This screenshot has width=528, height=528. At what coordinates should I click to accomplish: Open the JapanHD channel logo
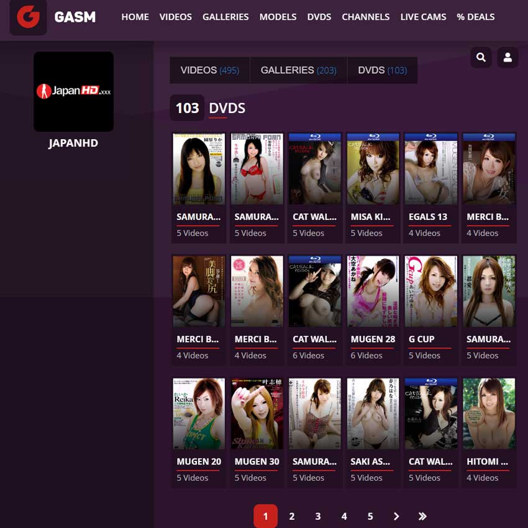pyautogui.click(x=73, y=91)
